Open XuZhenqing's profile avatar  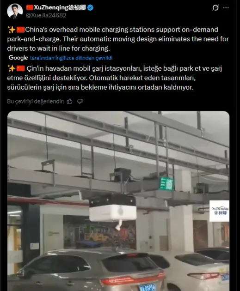[x=15, y=11]
